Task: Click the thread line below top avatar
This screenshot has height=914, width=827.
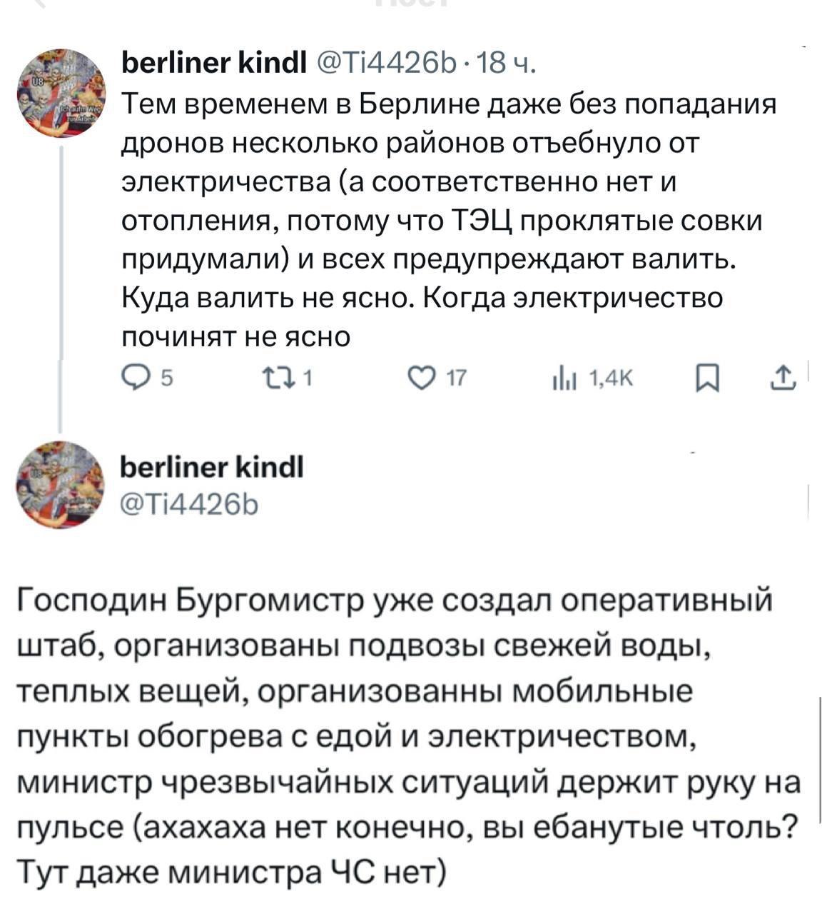Action: 61,286
